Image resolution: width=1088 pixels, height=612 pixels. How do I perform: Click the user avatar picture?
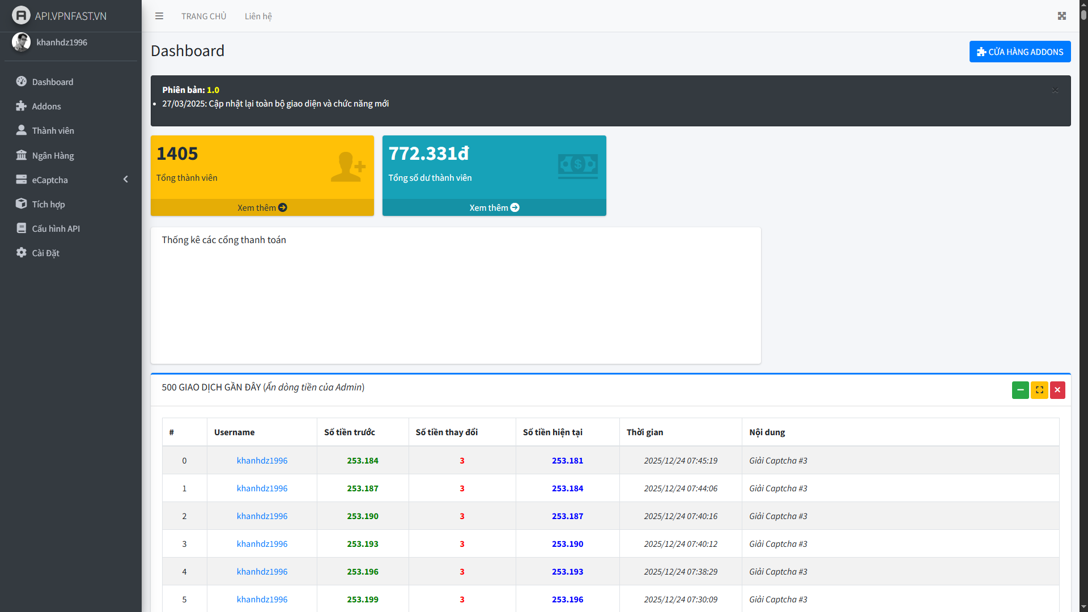click(21, 42)
